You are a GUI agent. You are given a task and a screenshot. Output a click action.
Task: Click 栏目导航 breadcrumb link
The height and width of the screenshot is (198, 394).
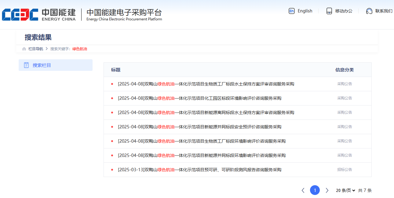click(36, 49)
